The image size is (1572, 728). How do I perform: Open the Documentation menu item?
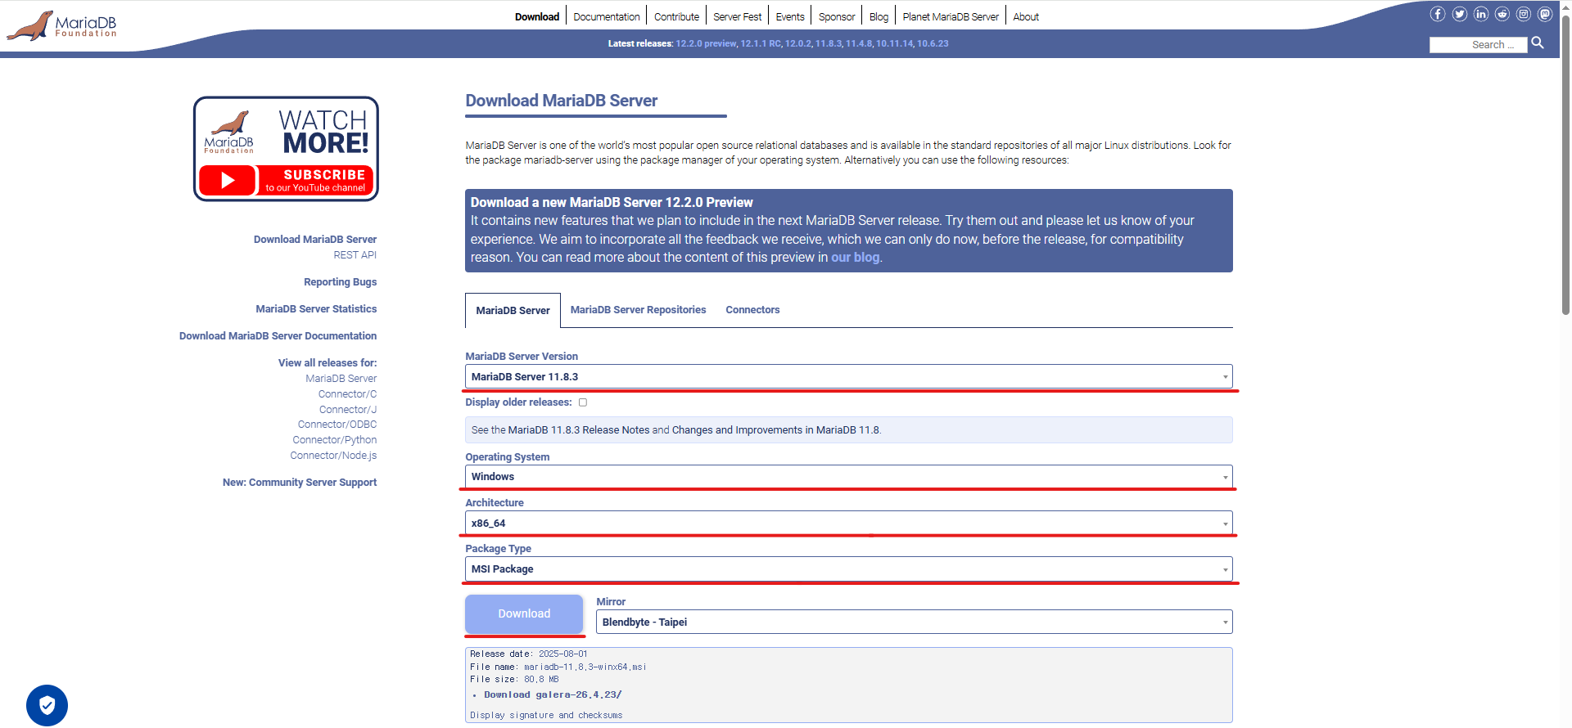point(607,16)
